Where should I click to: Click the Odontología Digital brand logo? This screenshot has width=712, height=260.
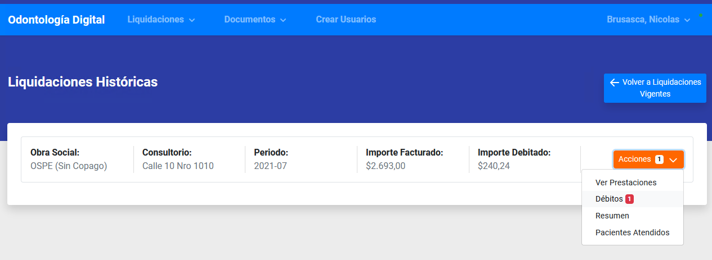(x=56, y=20)
